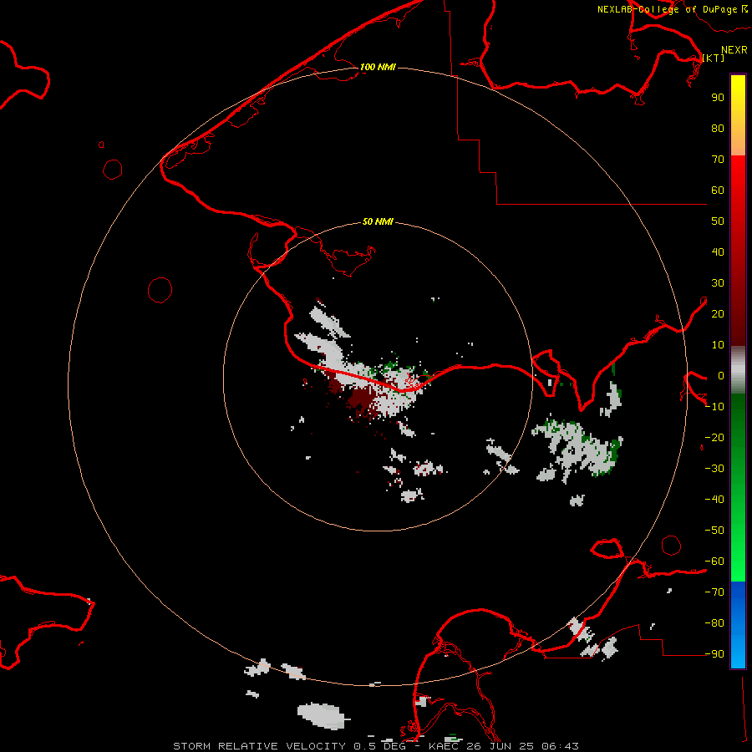Click the -50 value on velocity scale
This screenshot has width=752, height=752.
coord(714,531)
